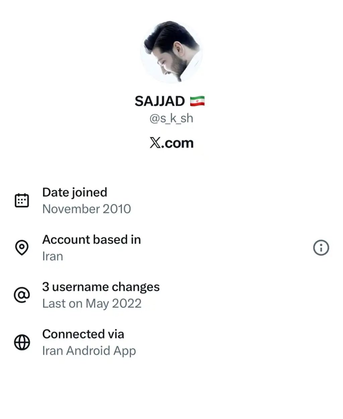Select the "Account based in" heading
The height and width of the screenshot is (419, 343).
pyautogui.click(x=91, y=239)
